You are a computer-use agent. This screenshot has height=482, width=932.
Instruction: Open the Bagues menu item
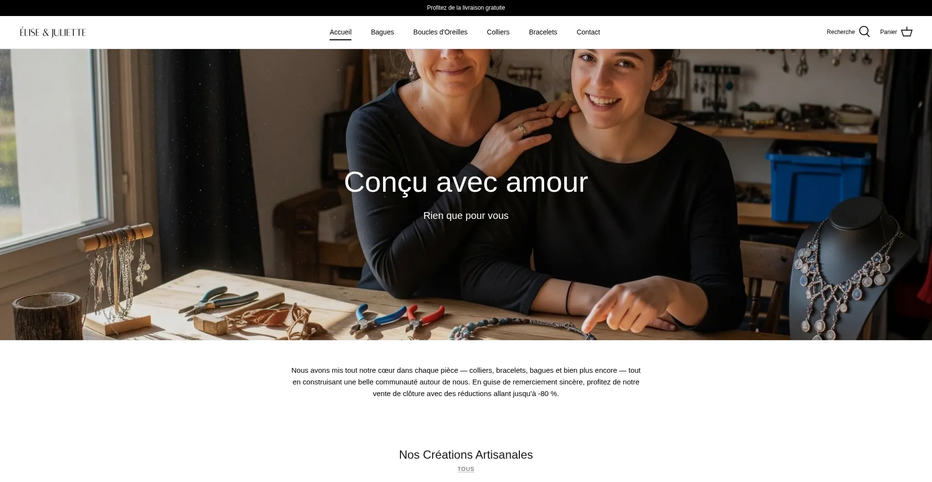(382, 32)
